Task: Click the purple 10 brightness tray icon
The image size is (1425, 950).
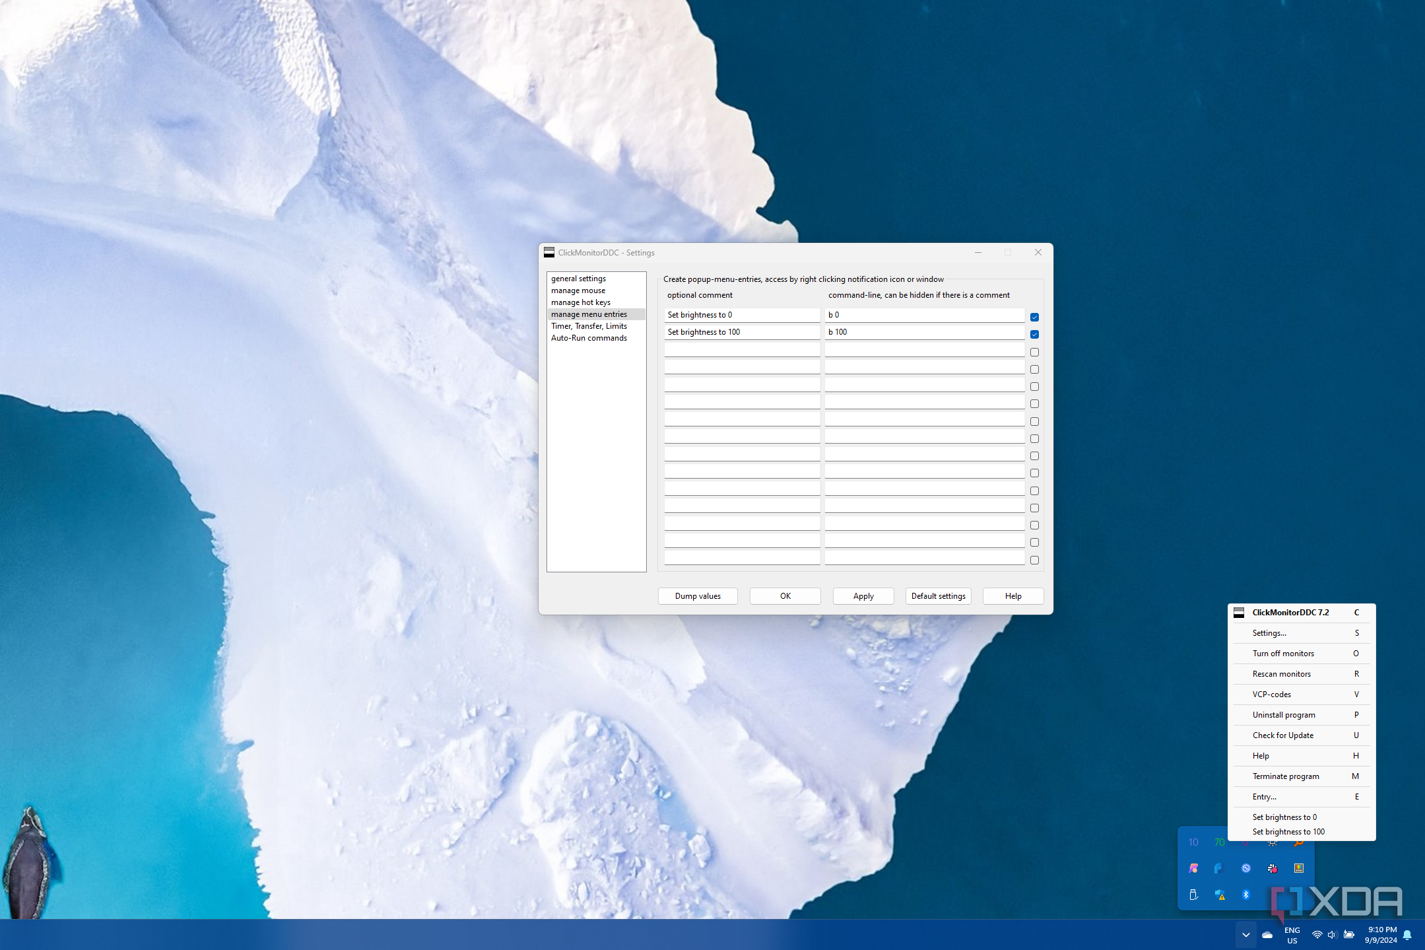Action: pos(1193,842)
